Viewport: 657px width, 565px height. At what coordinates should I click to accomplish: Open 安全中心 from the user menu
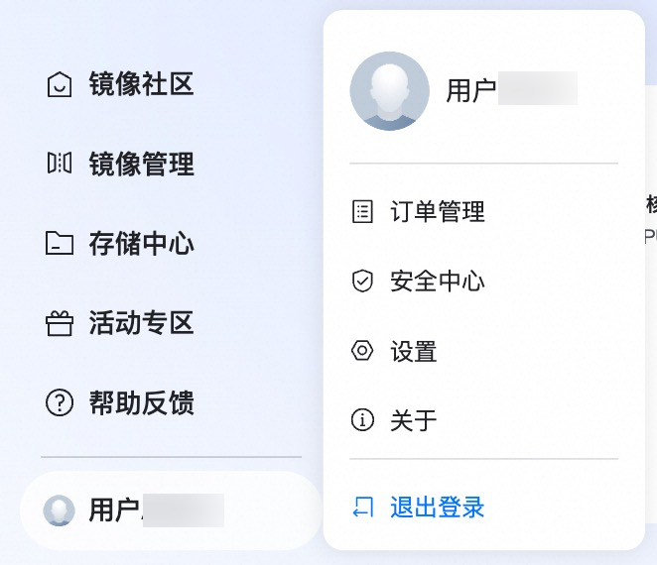tap(484, 281)
